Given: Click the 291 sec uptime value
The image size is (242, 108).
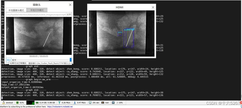Looking at the screenshot, I should pyautogui.click(x=96, y=103).
